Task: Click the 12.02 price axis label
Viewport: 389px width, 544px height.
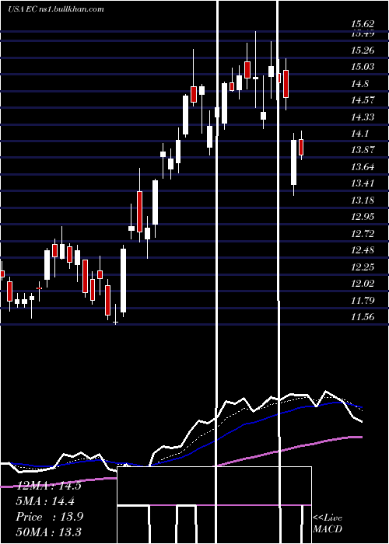Action: tap(363, 284)
